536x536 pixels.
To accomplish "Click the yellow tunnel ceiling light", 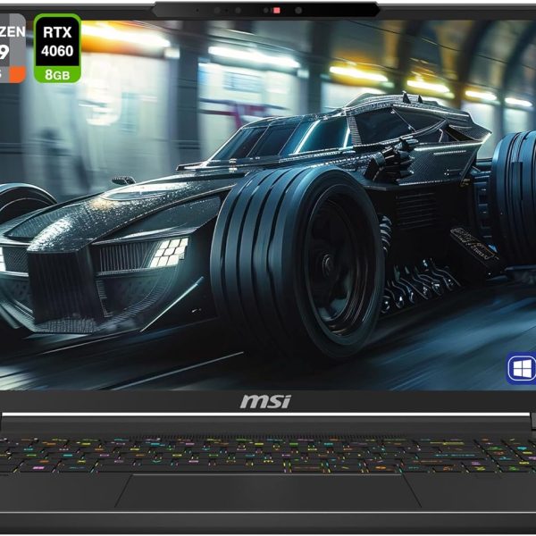I will pyautogui.click(x=357, y=72).
